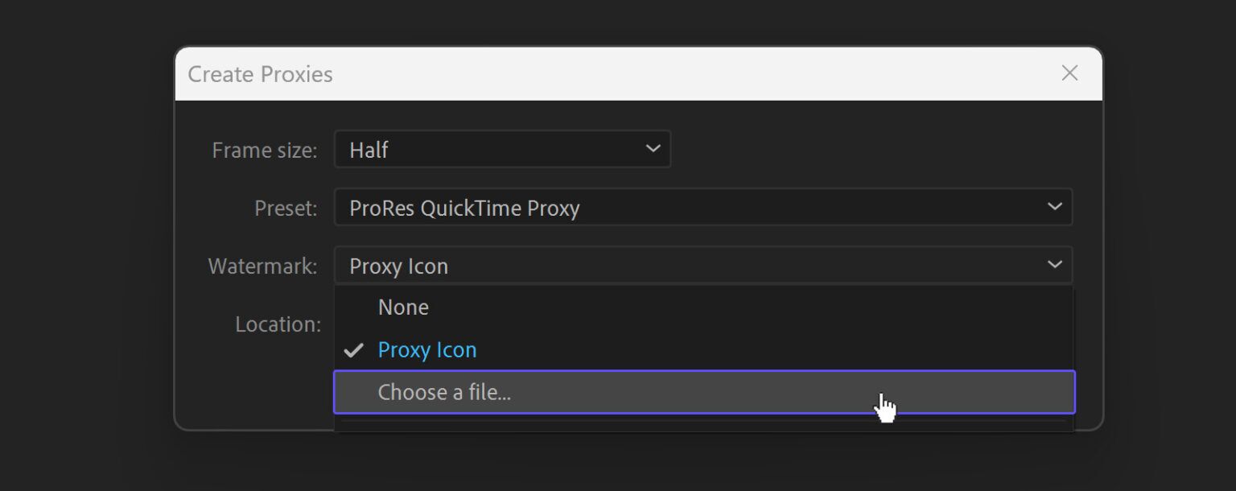Click the Watermark dropdown chevron icon
Image resolution: width=1236 pixels, height=491 pixels.
1055,265
